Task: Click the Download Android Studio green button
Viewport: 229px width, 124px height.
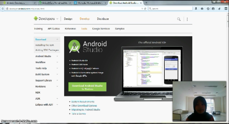Action: (87, 87)
